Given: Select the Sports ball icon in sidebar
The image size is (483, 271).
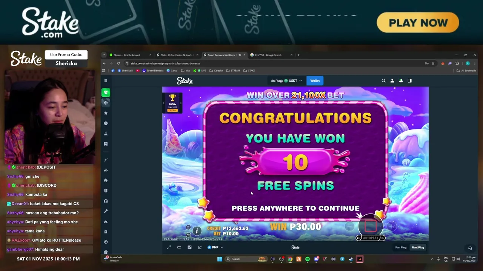Looking at the screenshot, I should click(x=106, y=102).
